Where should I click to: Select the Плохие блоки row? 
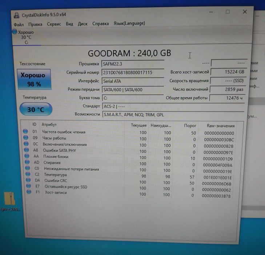pos(129,157)
